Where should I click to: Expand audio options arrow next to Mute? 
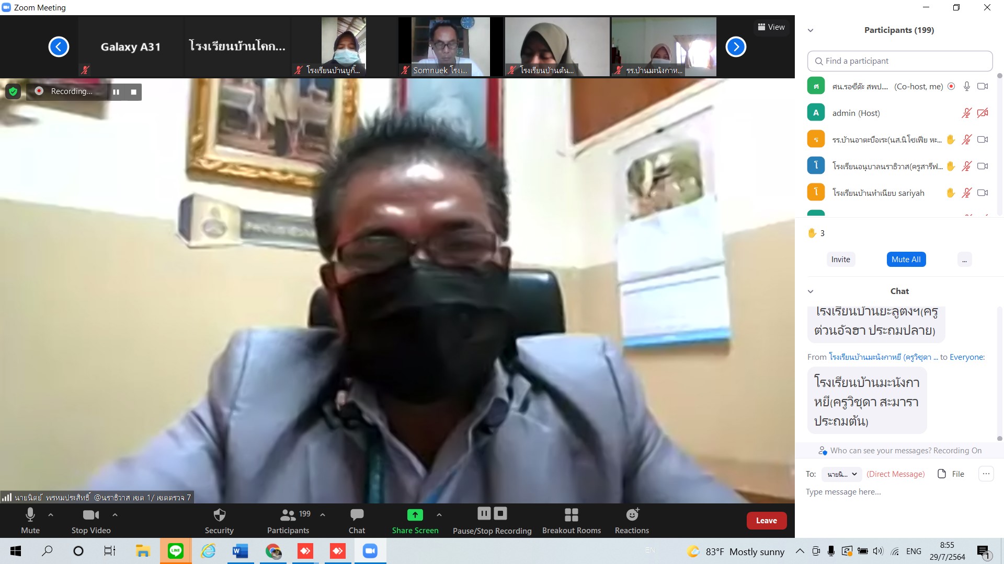51,515
